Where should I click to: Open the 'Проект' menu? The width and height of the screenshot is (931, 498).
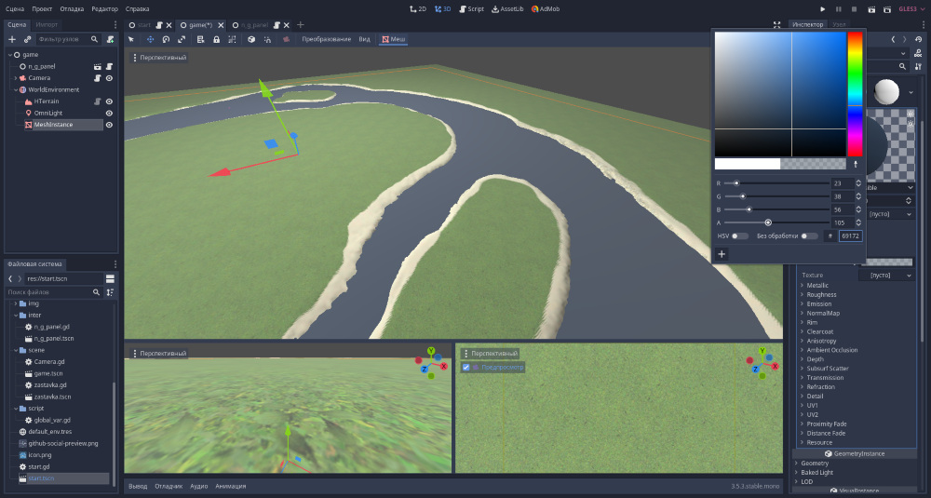[x=42, y=8]
